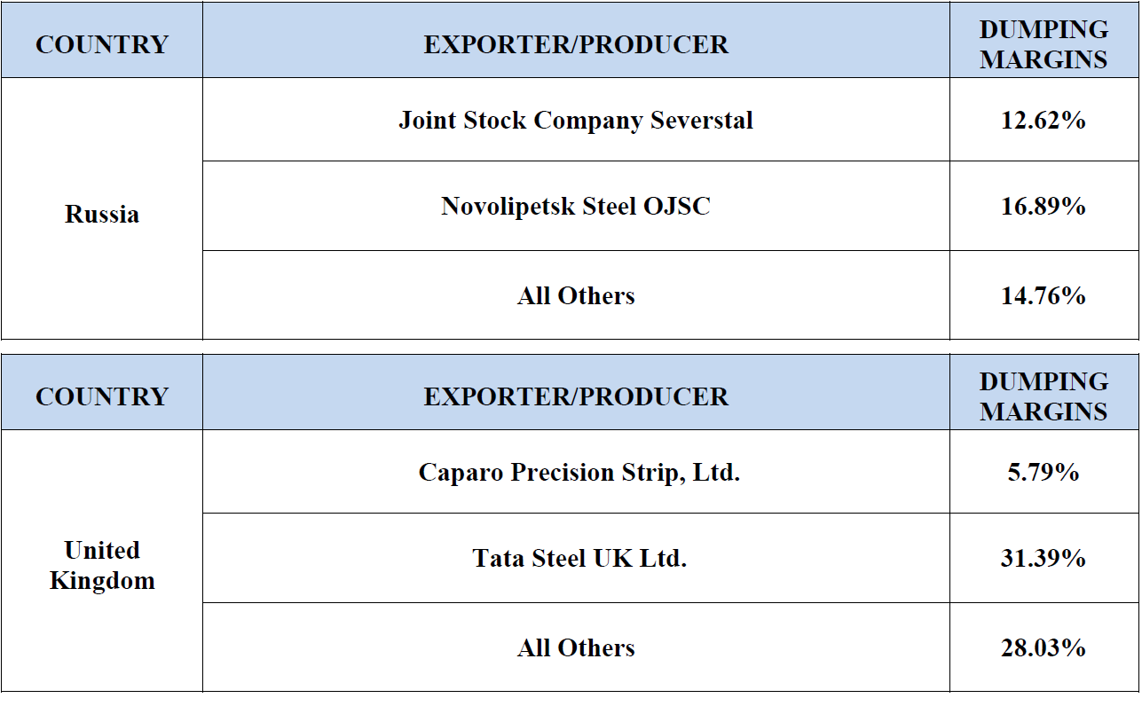The image size is (1142, 706).
Task: Click the 14.76% margin cell
Action: coord(1044,295)
